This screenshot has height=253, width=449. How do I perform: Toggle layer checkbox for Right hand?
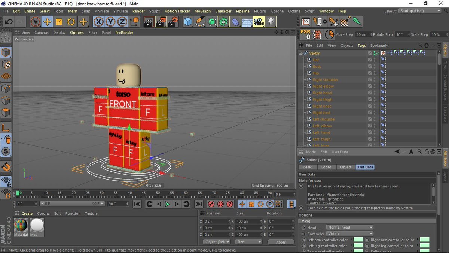370,93
